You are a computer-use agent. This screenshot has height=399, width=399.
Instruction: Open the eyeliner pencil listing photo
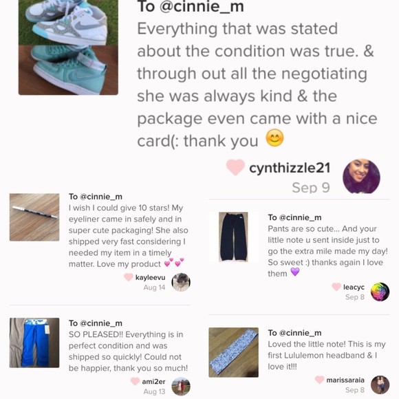[x=34, y=217]
